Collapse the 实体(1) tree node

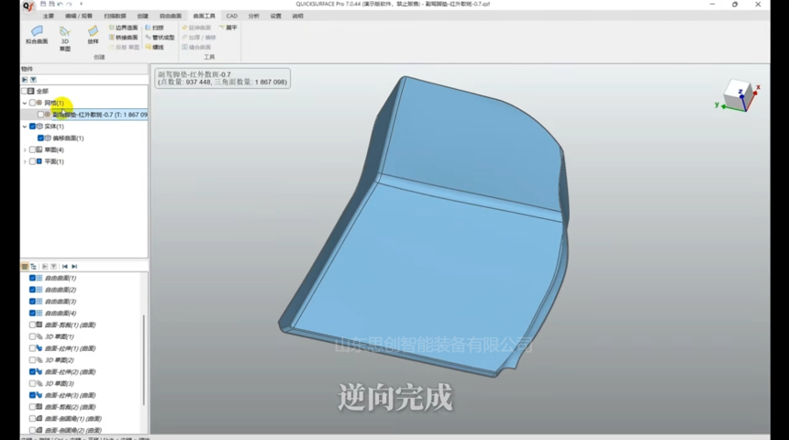(25, 126)
